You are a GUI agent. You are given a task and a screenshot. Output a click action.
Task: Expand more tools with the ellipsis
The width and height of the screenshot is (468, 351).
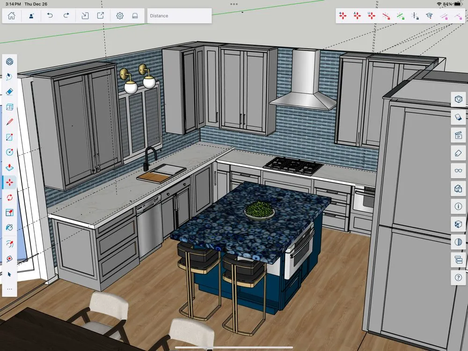pyautogui.click(x=9, y=289)
